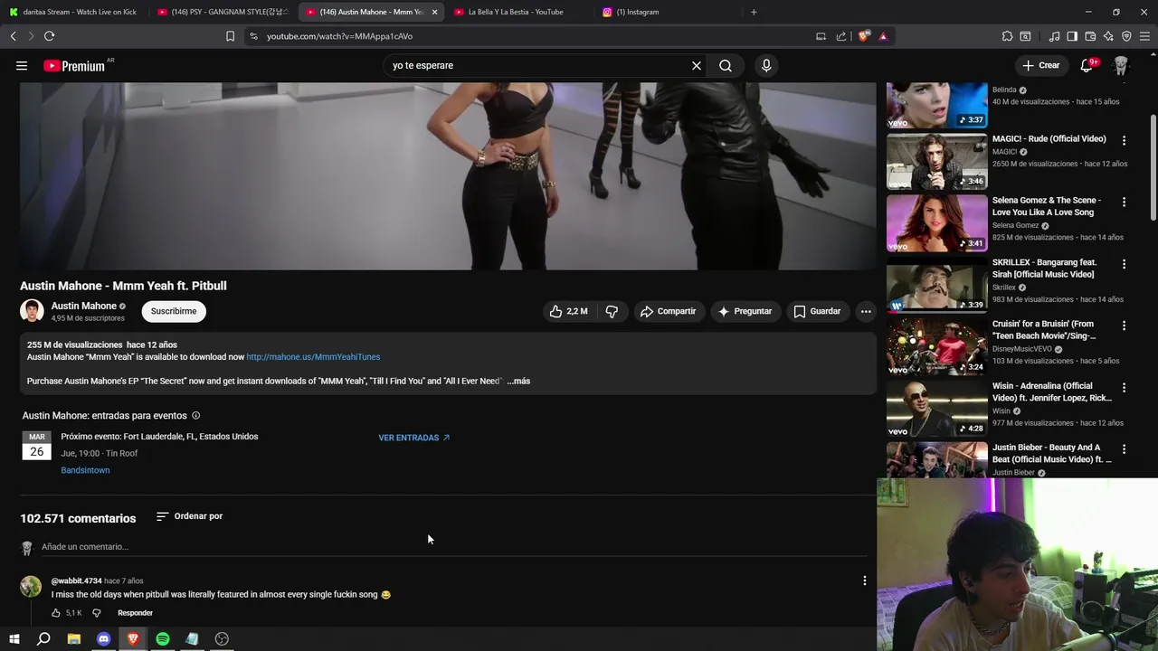The height and width of the screenshot is (651, 1158).
Task: Open the mahone.us/MmmYeahiTunes link
Action: (x=313, y=357)
